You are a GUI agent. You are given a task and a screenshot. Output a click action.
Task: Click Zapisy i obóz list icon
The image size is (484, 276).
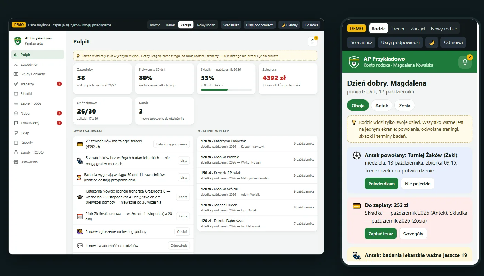[x=16, y=103]
